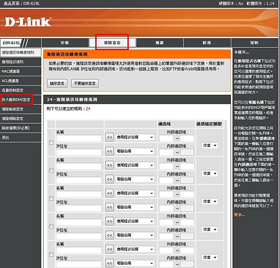Open 流量控制設定 in the sidebar
Screen dimensions: 280x268
pos(21,90)
